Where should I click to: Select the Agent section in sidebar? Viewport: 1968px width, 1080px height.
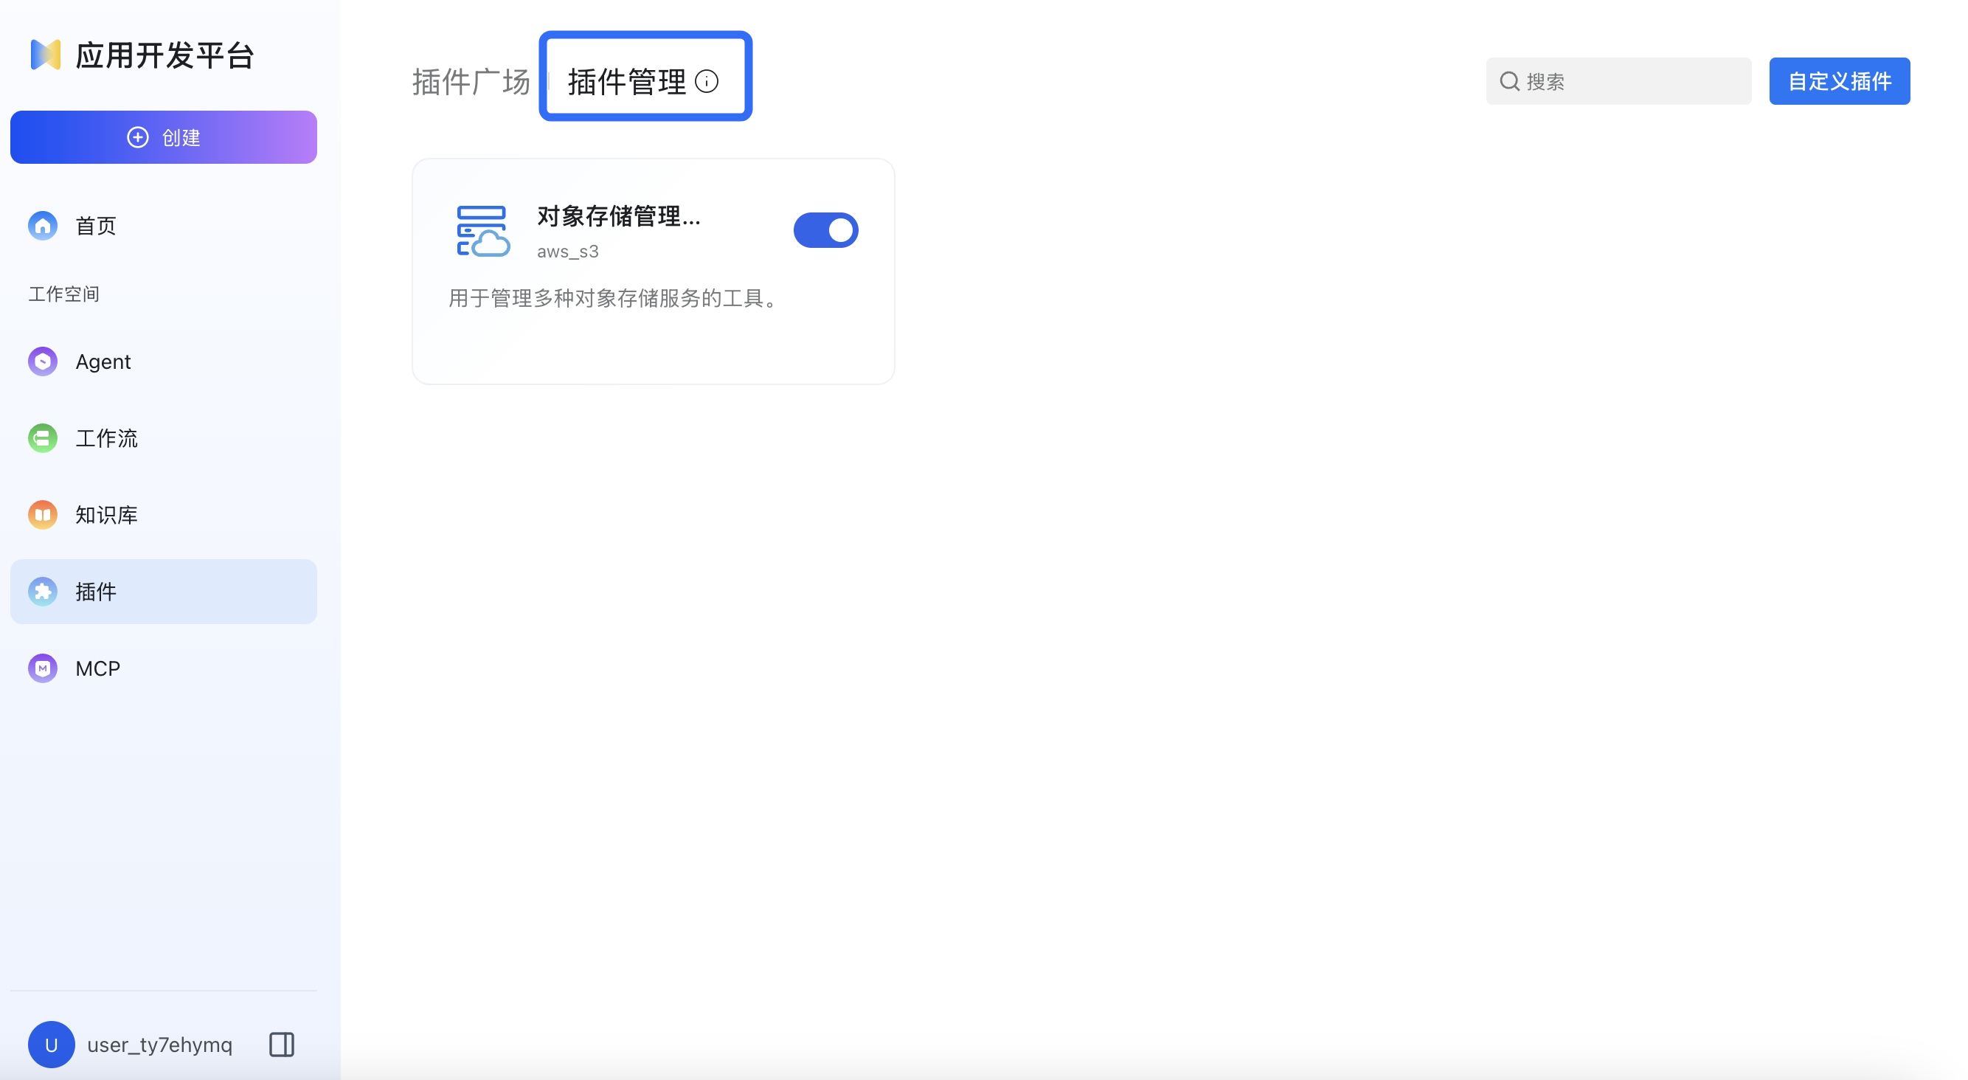(x=103, y=361)
